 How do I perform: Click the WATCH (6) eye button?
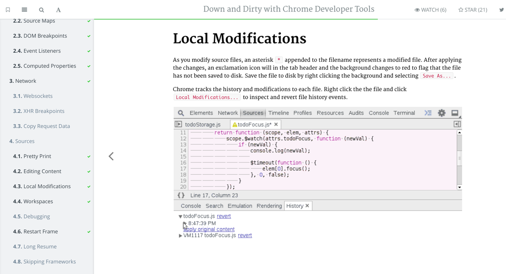431,10
